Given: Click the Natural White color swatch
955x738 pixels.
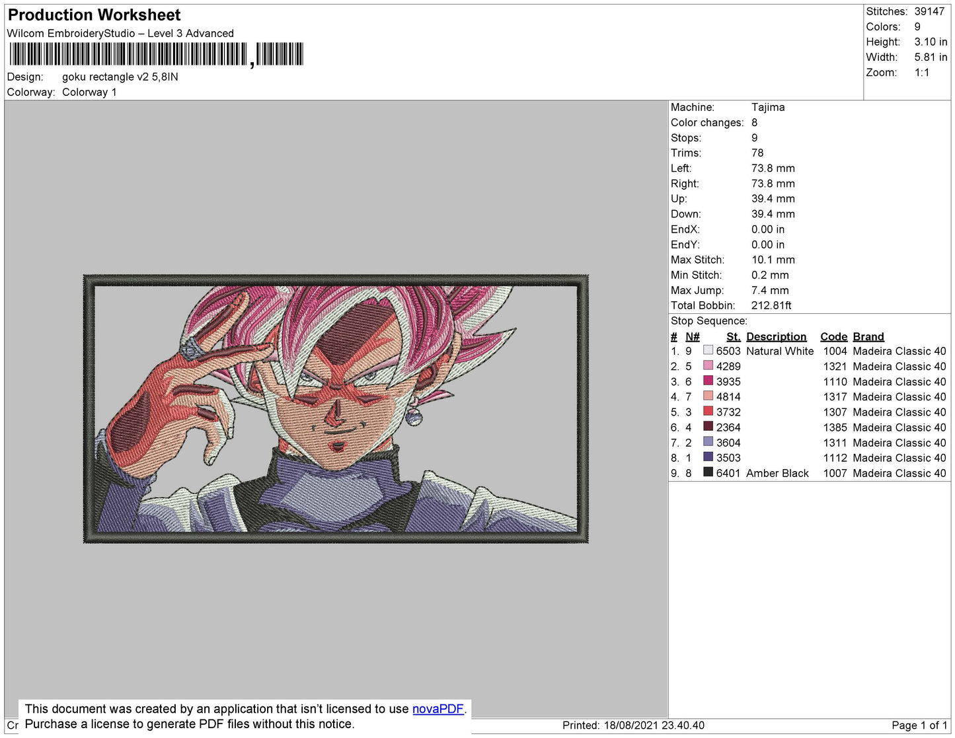Looking at the screenshot, I should [708, 350].
